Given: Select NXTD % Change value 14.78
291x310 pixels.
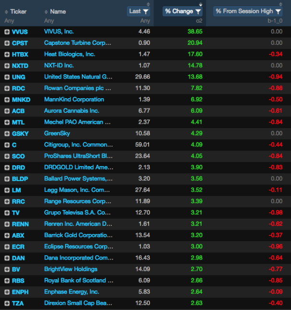Looking at the screenshot, I should tap(195, 65).
